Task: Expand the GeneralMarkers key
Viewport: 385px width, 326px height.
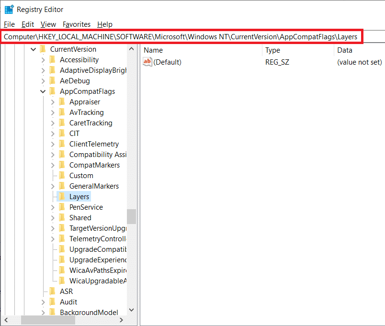Action: pos(53,186)
